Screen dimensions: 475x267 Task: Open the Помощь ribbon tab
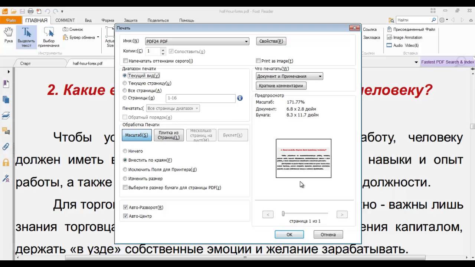[187, 20]
